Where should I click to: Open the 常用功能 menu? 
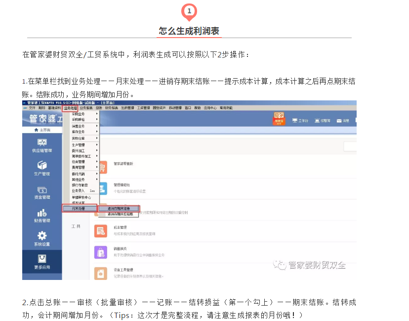coord(226,108)
